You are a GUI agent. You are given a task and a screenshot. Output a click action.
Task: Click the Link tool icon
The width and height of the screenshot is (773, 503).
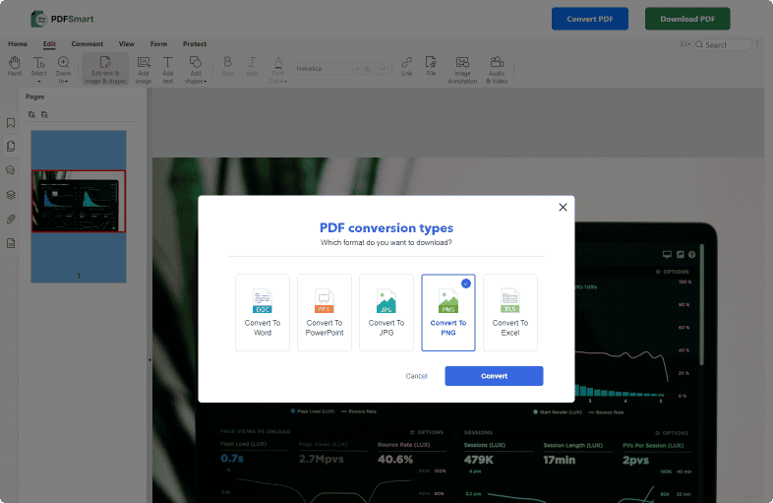(x=407, y=66)
